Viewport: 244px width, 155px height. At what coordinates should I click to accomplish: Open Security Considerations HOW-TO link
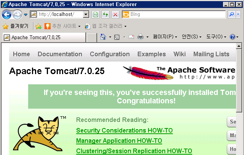click(124, 130)
